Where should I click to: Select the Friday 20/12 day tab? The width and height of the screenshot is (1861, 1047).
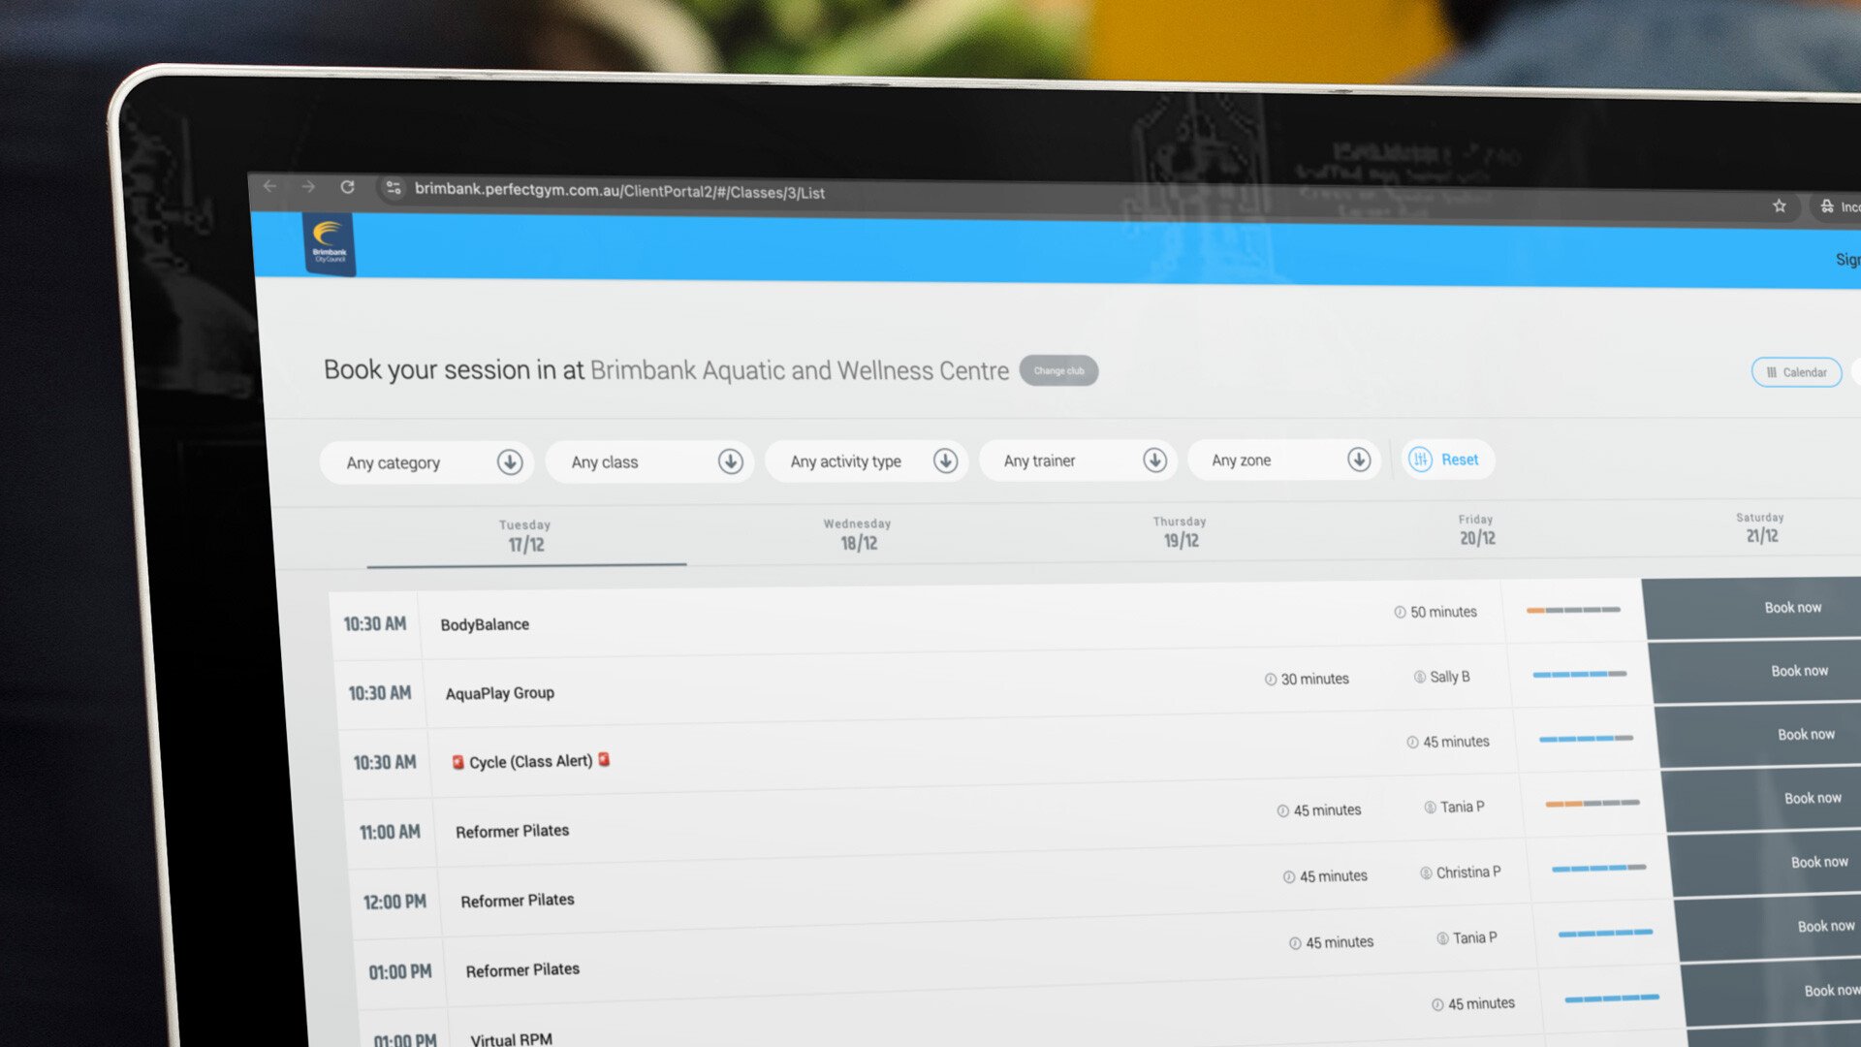tap(1475, 528)
